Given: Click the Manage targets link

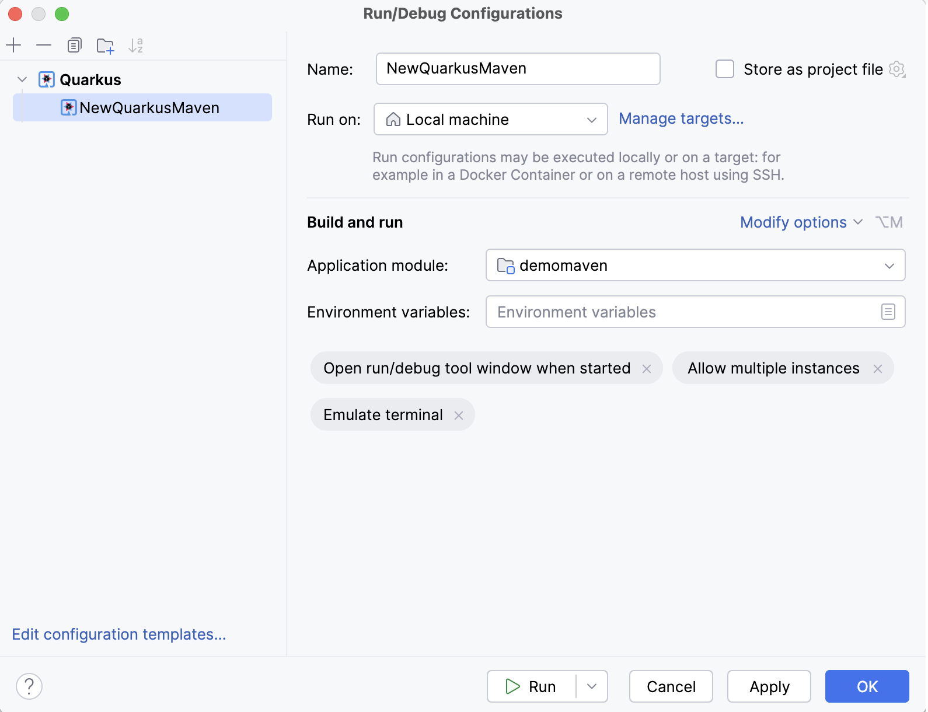Looking at the screenshot, I should pos(681,118).
